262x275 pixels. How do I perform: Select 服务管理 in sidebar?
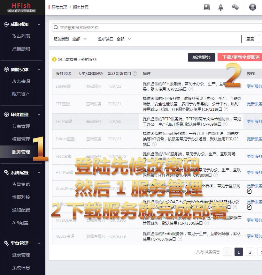(x=21, y=152)
